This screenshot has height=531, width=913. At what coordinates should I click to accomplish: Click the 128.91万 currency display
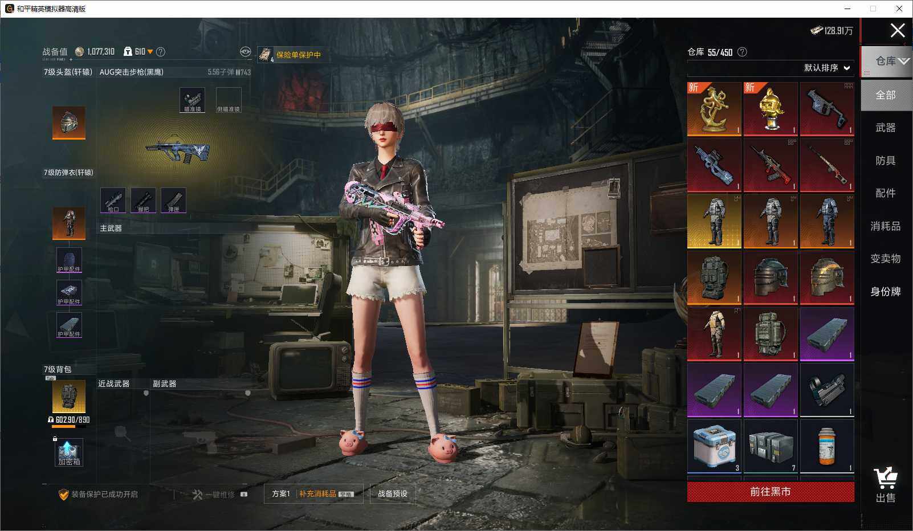832,31
